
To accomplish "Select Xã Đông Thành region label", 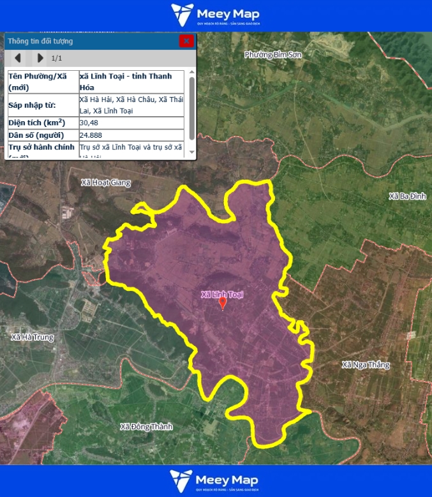I will [146, 426].
